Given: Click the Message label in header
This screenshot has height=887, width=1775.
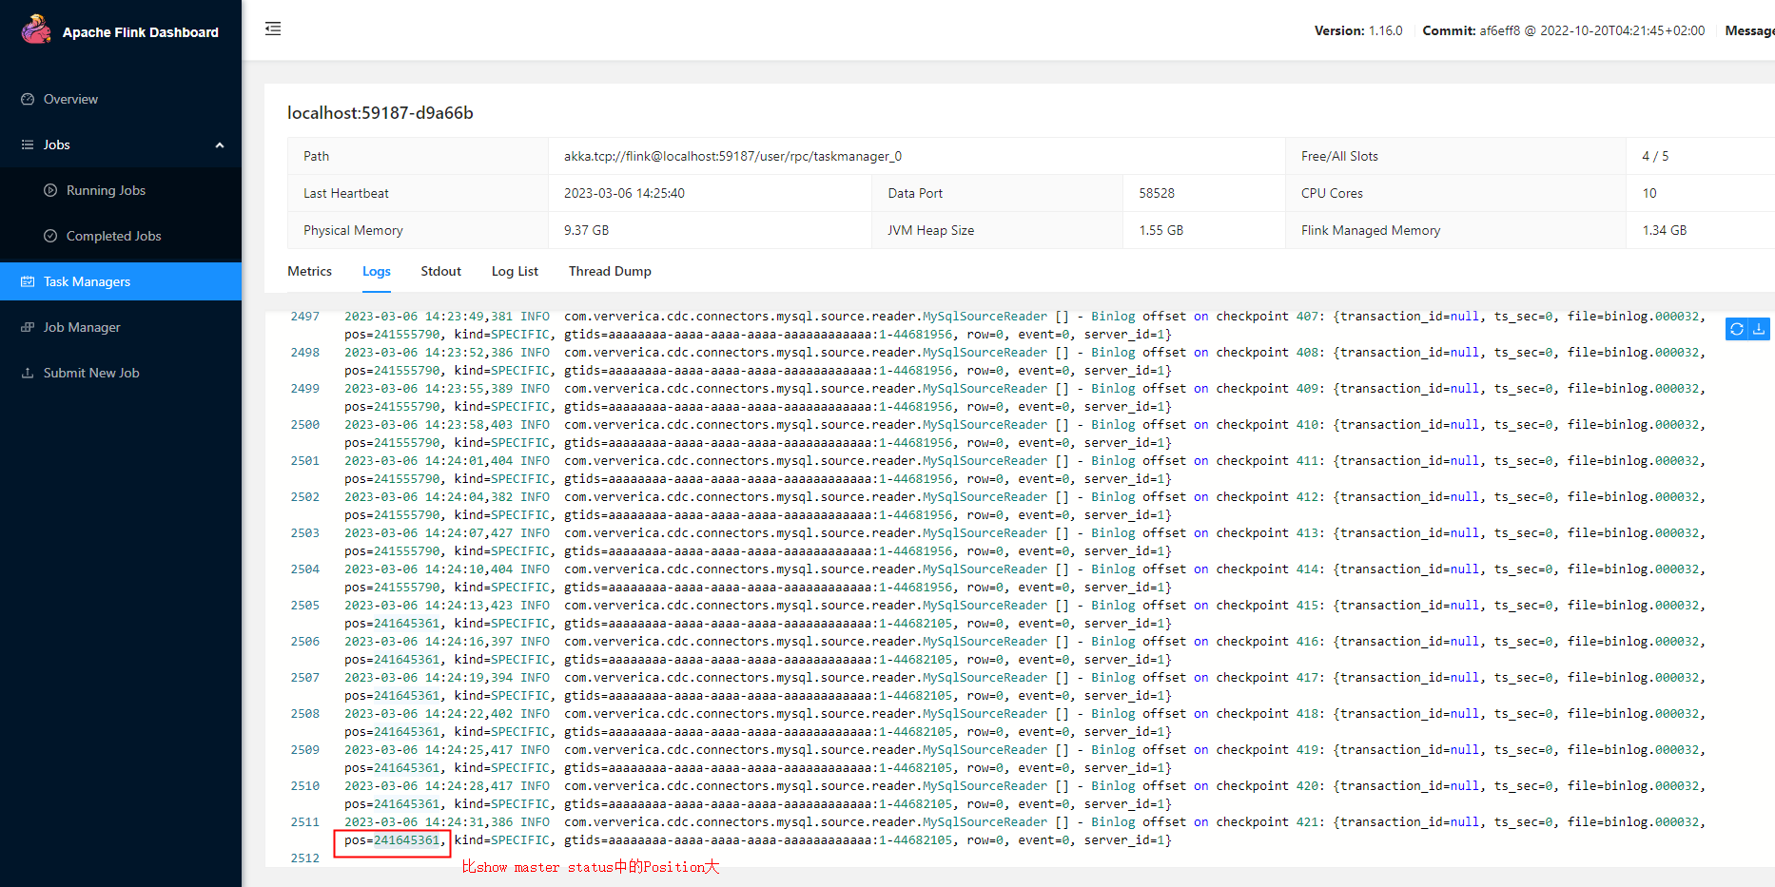Looking at the screenshot, I should tap(1750, 30).
